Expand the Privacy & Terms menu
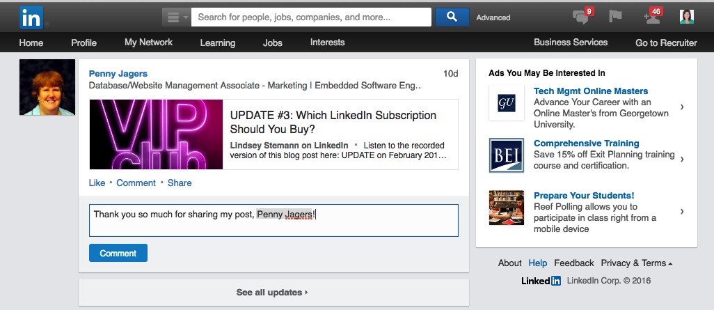The image size is (714, 310). (x=637, y=263)
